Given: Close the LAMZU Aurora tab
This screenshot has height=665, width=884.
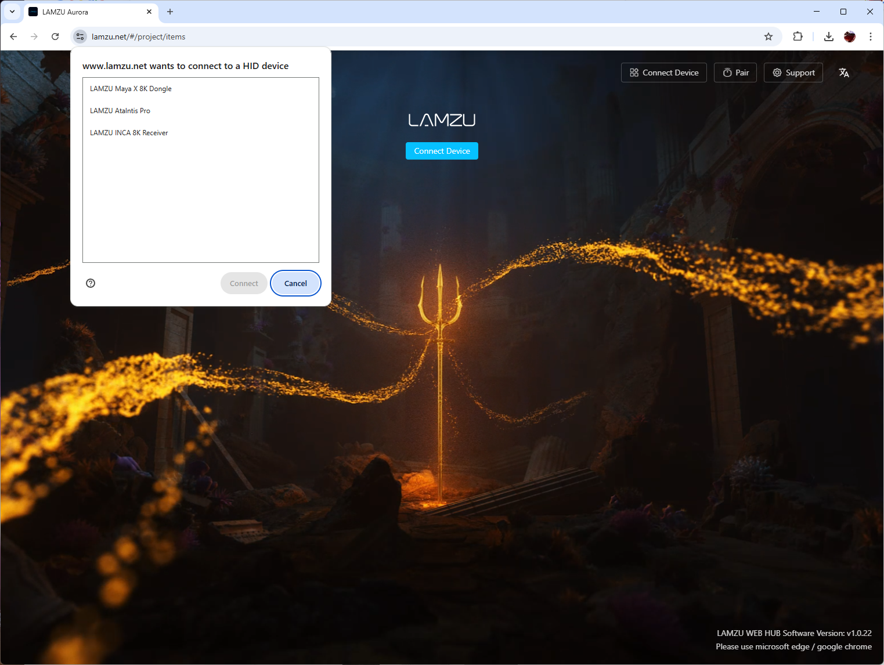Looking at the screenshot, I should click(x=149, y=12).
